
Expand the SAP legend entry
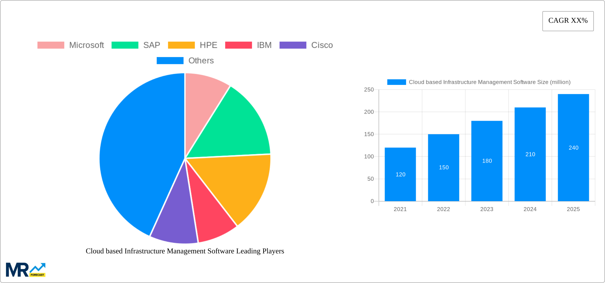coord(151,45)
